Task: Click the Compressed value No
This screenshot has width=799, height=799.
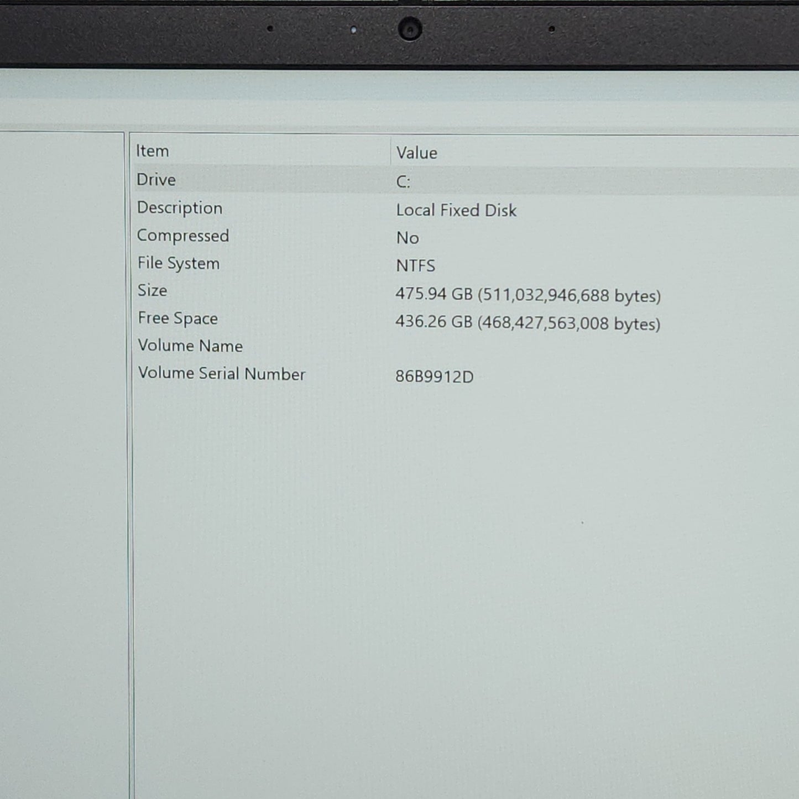Action: click(408, 238)
